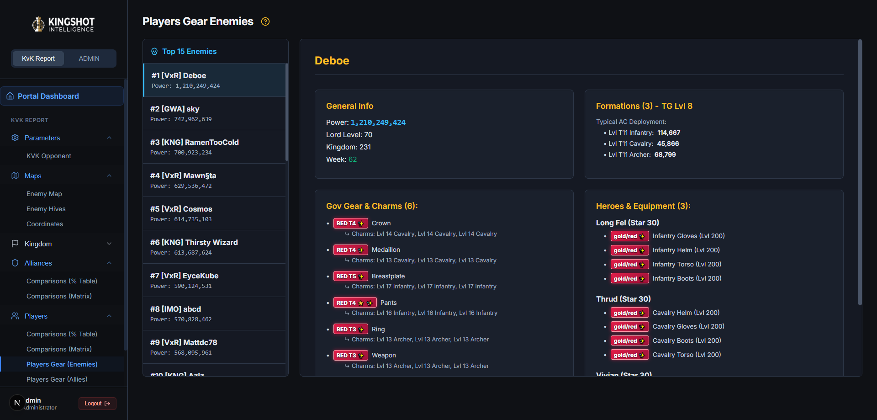Click the Thrud (Star 30) heading
Screen dimensions: 877x420
click(x=623, y=299)
